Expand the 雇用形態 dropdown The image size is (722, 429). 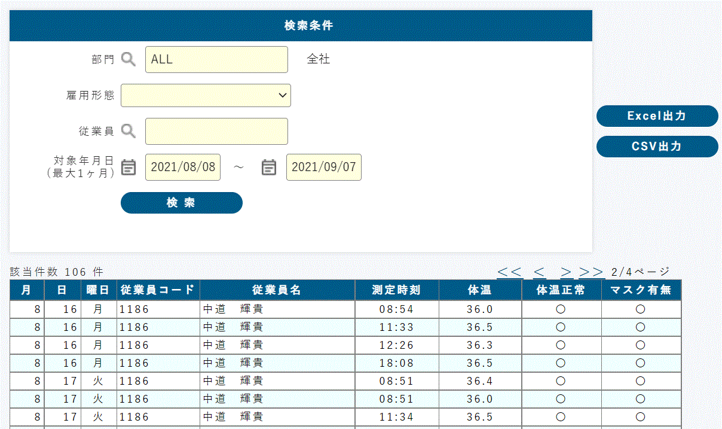[206, 95]
